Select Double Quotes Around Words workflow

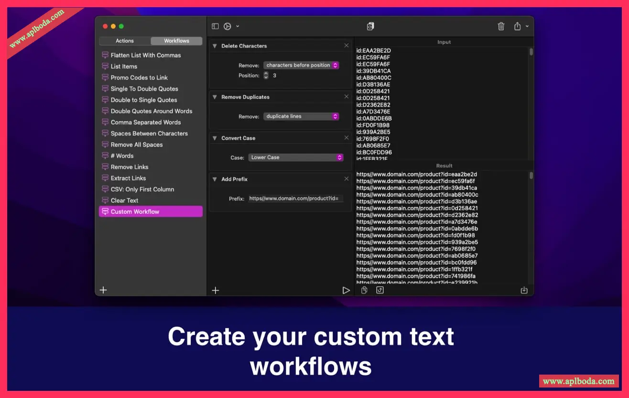(x=151, y=111)
